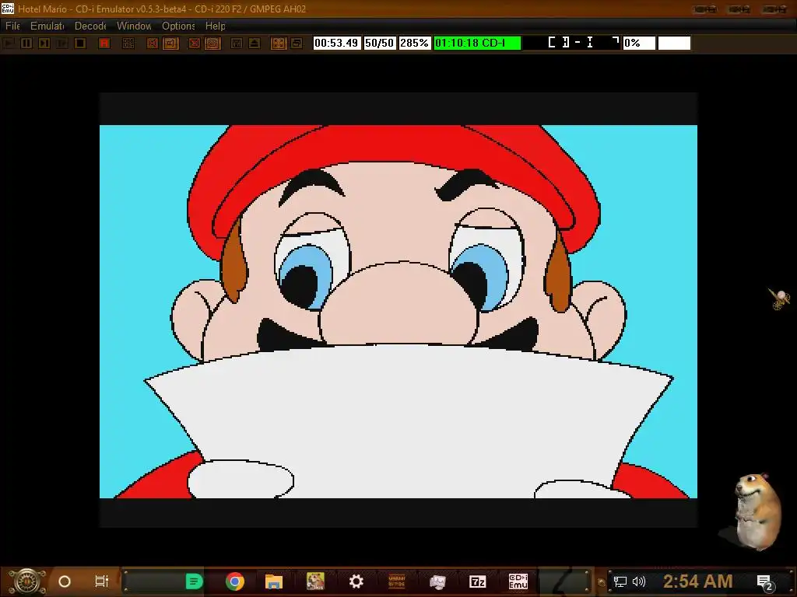Viewport: 797px width, 597px height.
Task: Toggle fullscreen with the four-arrows icon
Action: pos(278,44)
